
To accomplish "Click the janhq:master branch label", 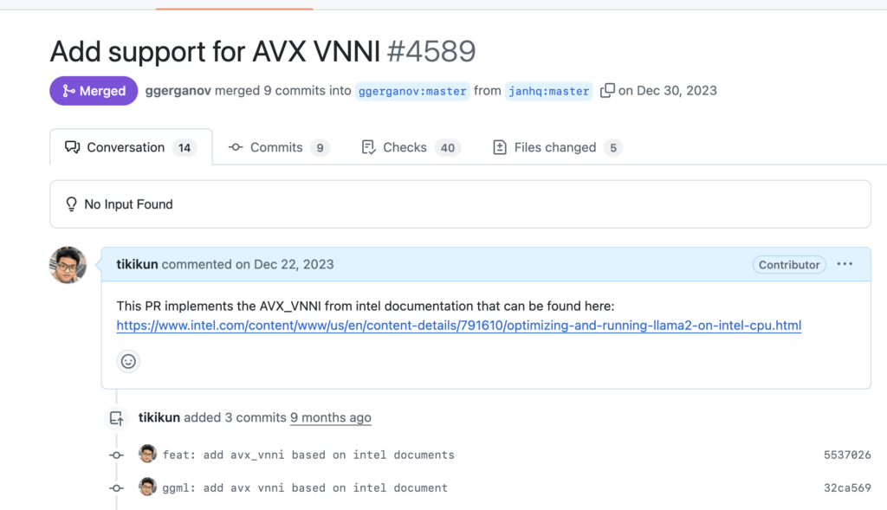I will [x=548, y=91].
